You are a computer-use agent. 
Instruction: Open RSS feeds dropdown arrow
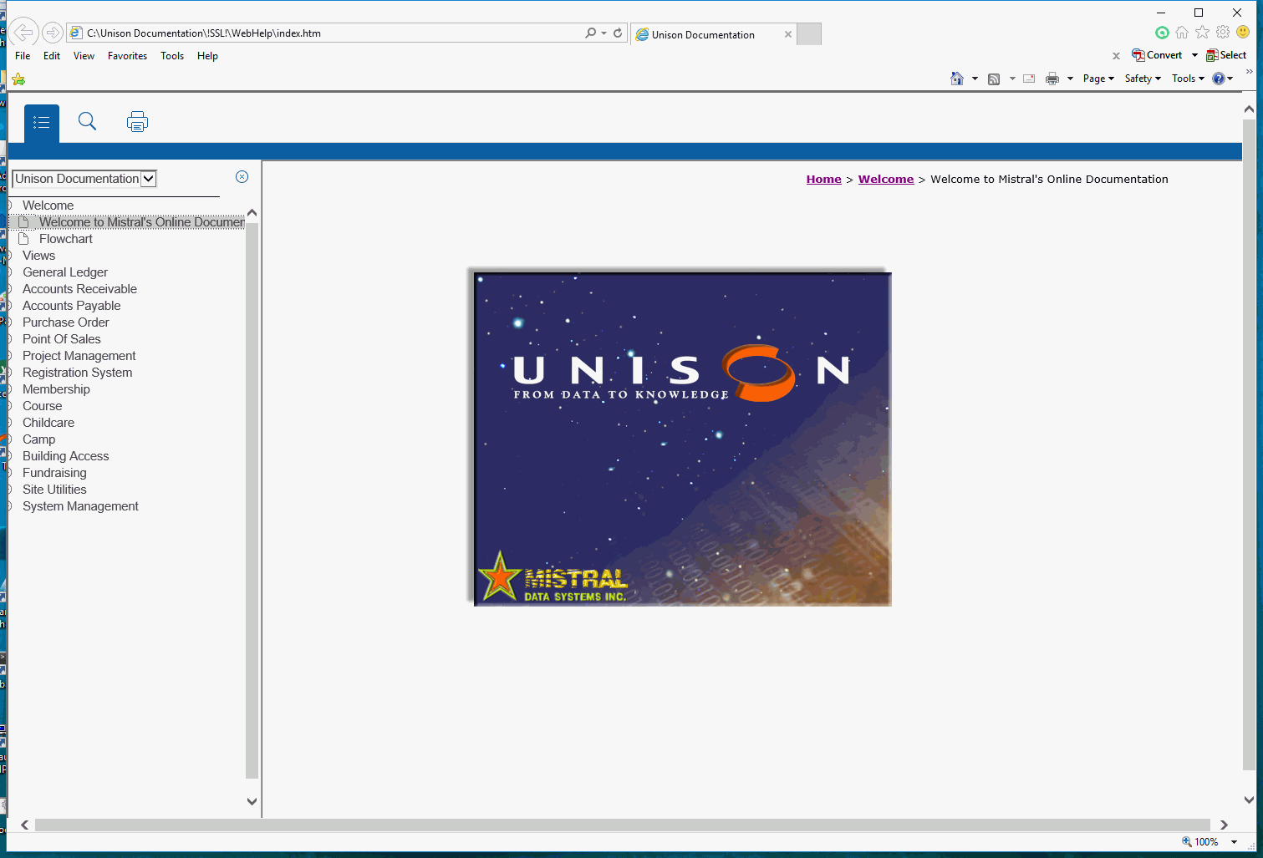tap(1012, 79)
